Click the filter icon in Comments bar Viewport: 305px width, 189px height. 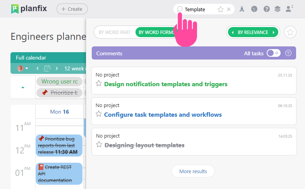click(288, 53)
